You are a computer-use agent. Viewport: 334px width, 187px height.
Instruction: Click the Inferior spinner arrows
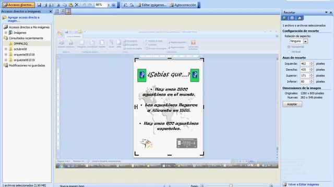[312, 82]
